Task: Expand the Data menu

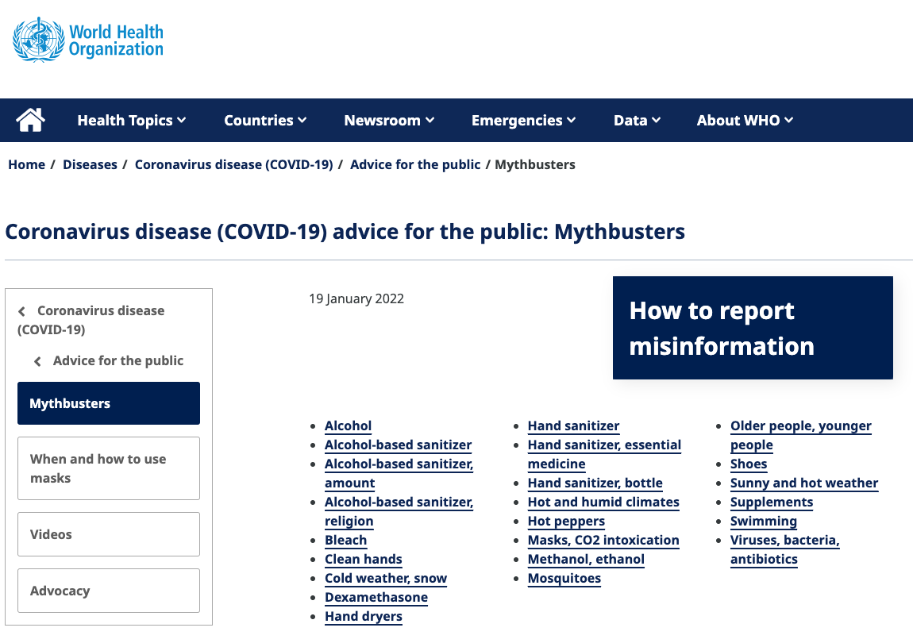Action: point(637,121)
